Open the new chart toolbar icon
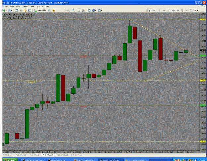The height and width of the screenshot is (161, 207). click(x=4, y=10)
